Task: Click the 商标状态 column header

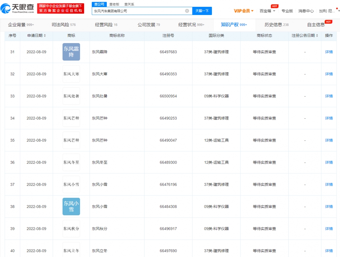Action: point(264,36)
